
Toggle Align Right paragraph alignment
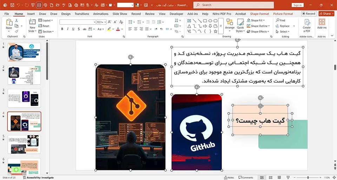tap(141, 29)
